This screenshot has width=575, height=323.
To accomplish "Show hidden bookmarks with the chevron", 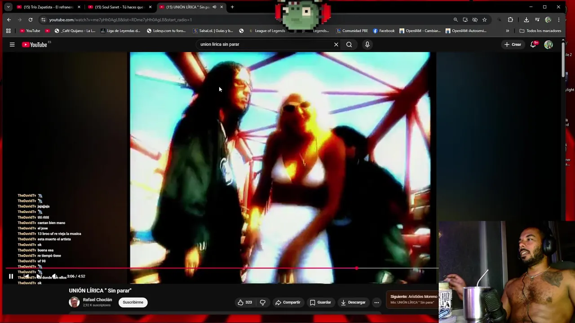I will pyautogui.click(x=508, y=31).
